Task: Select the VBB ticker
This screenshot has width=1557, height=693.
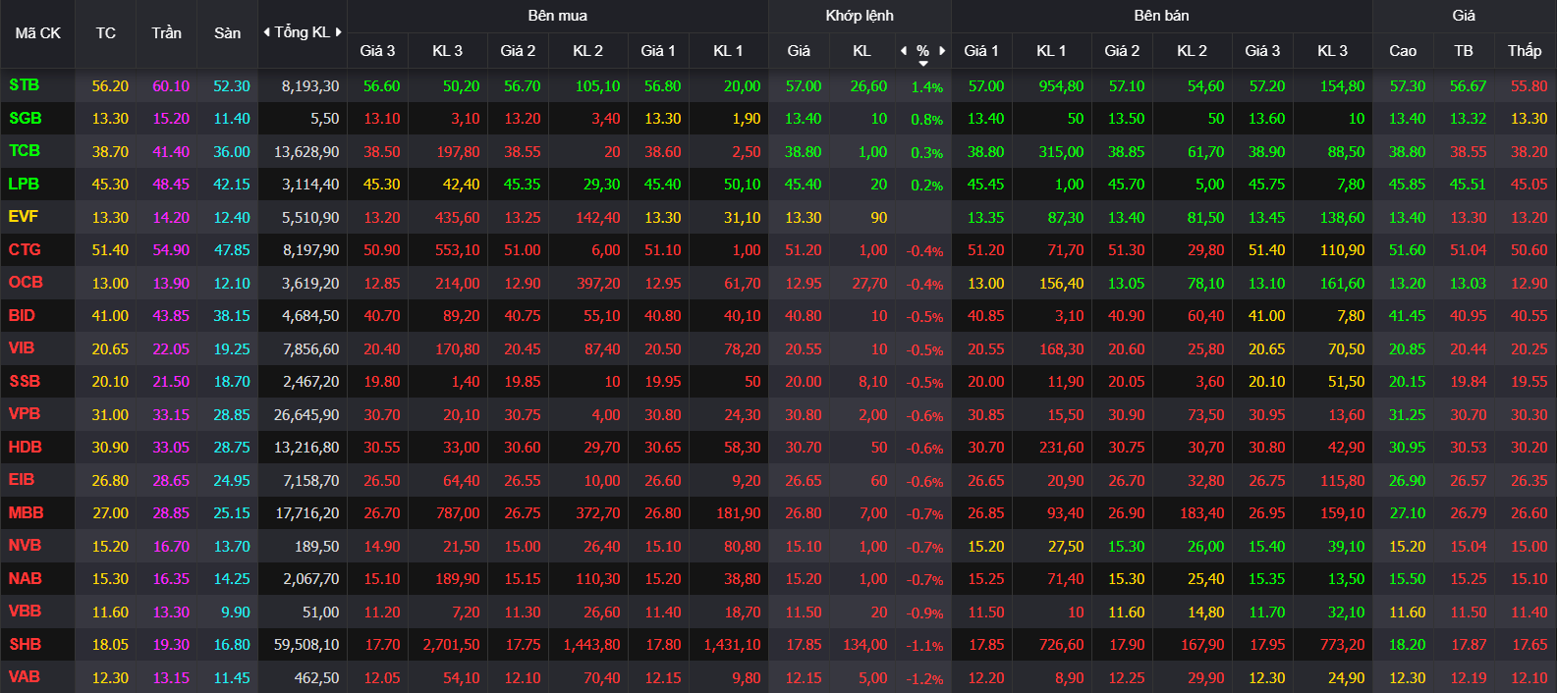Action: tap(26, 612)
